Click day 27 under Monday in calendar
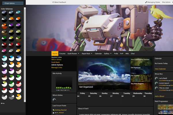173x115 pixels. [x=111, y=96]
